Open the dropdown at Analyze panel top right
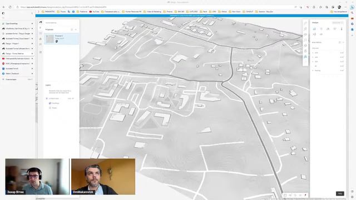 [x=338, y=23]
